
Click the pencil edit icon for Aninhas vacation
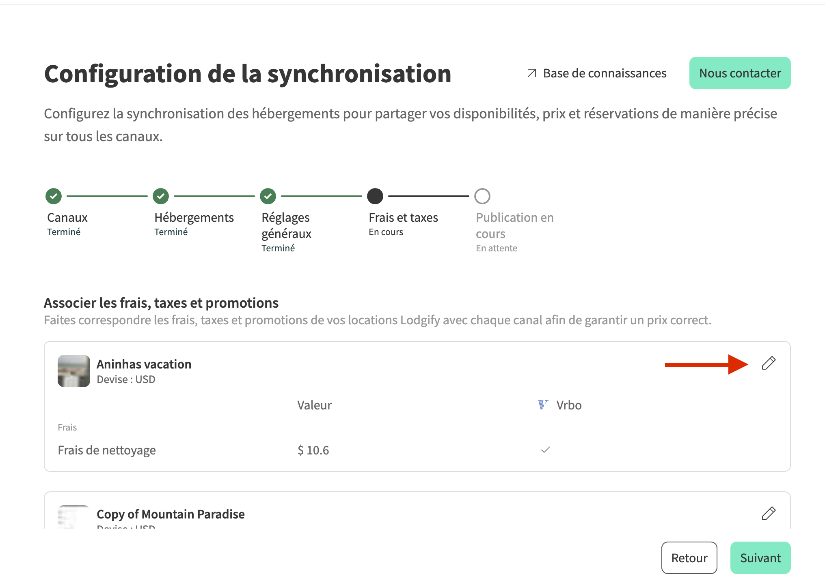point(769,363)
